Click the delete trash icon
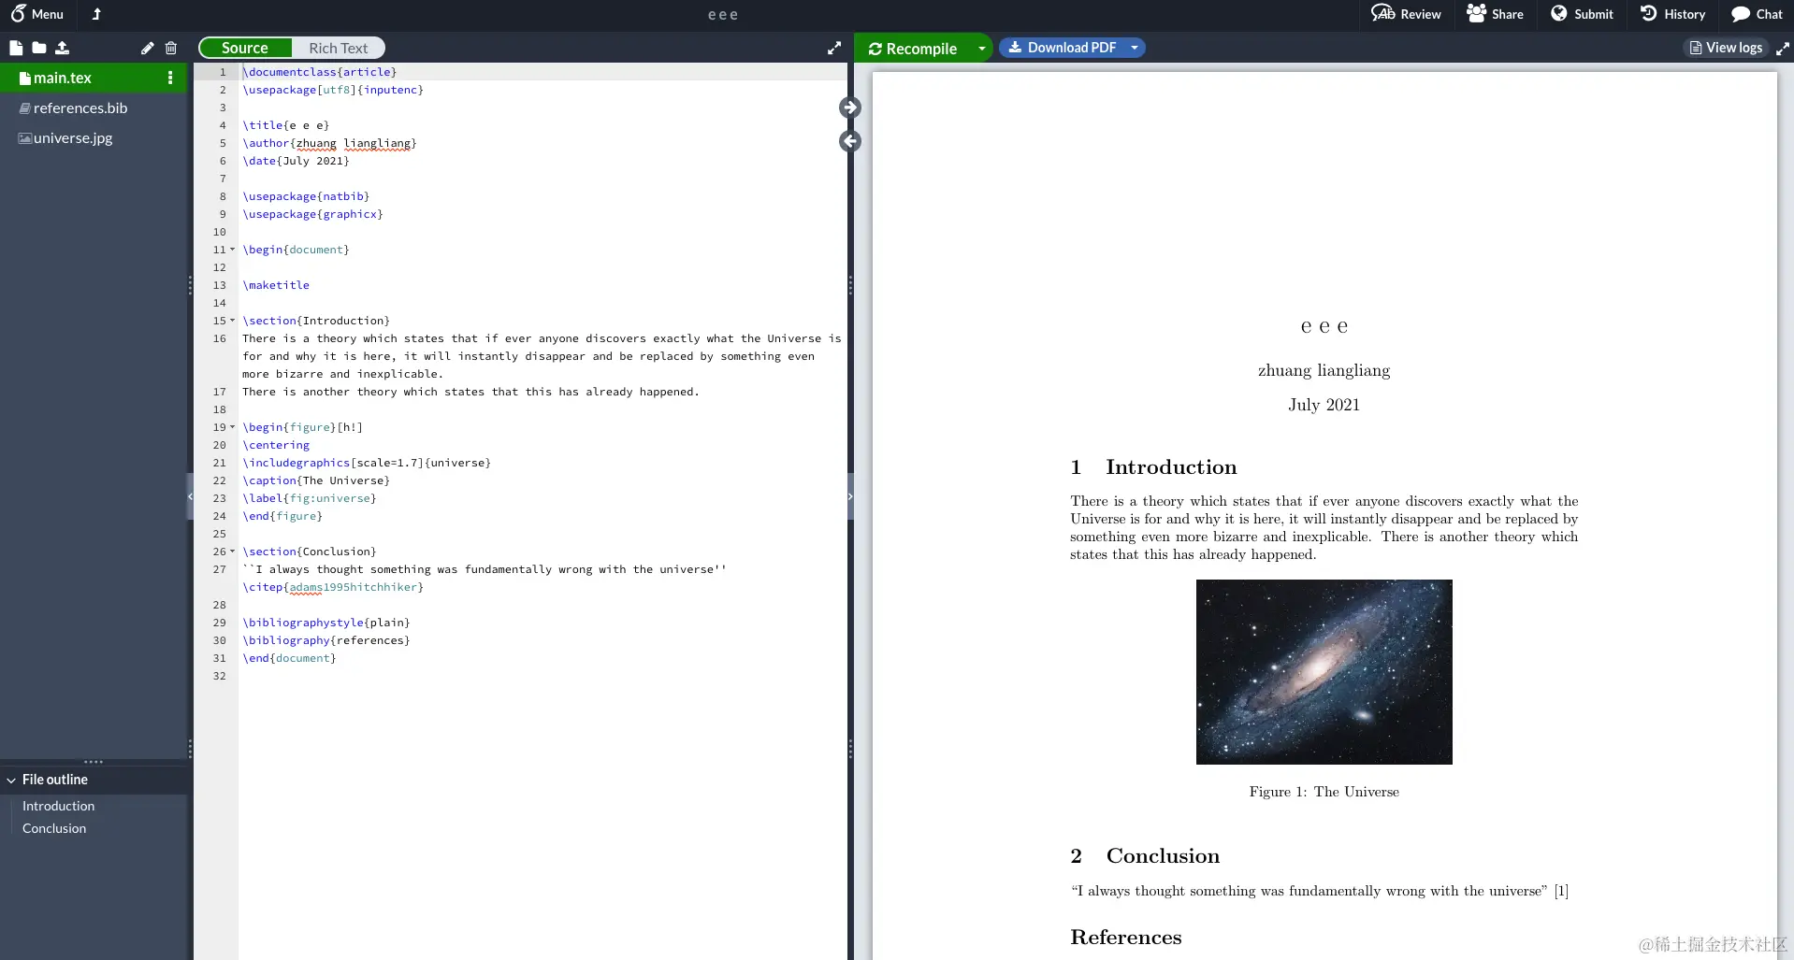The height and width of the screenshot is (960, 1794). click(x=171, y=48)
